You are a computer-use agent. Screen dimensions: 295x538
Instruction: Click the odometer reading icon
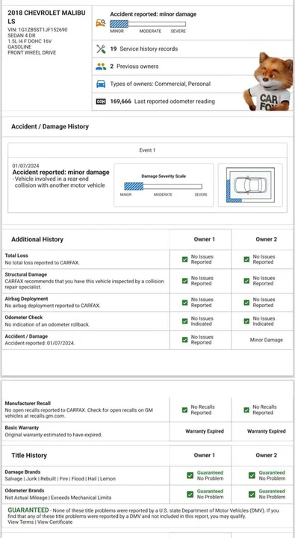[101, 102]
